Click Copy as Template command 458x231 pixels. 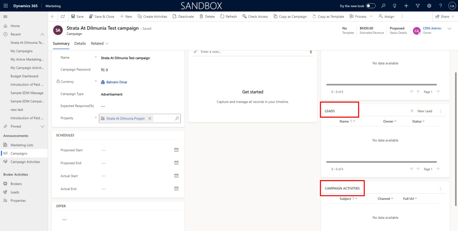coord(328,16)
